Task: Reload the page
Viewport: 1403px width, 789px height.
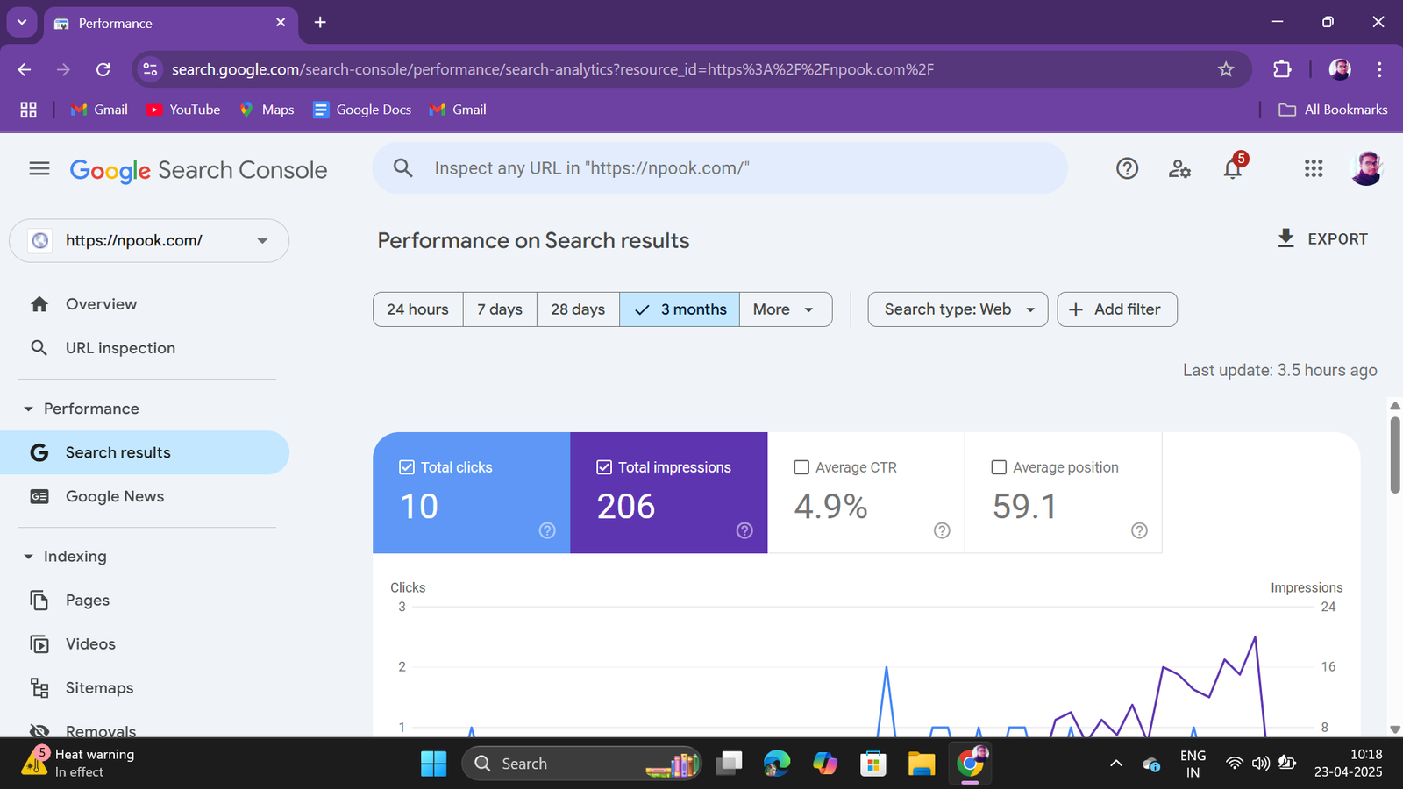Action: click(x=103, y=69)
